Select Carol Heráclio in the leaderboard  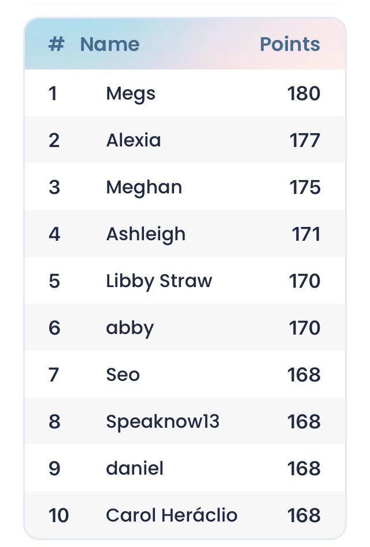click(x=172, y=515)
